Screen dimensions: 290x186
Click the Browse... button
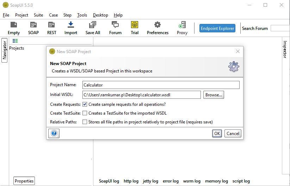point(214,95)
